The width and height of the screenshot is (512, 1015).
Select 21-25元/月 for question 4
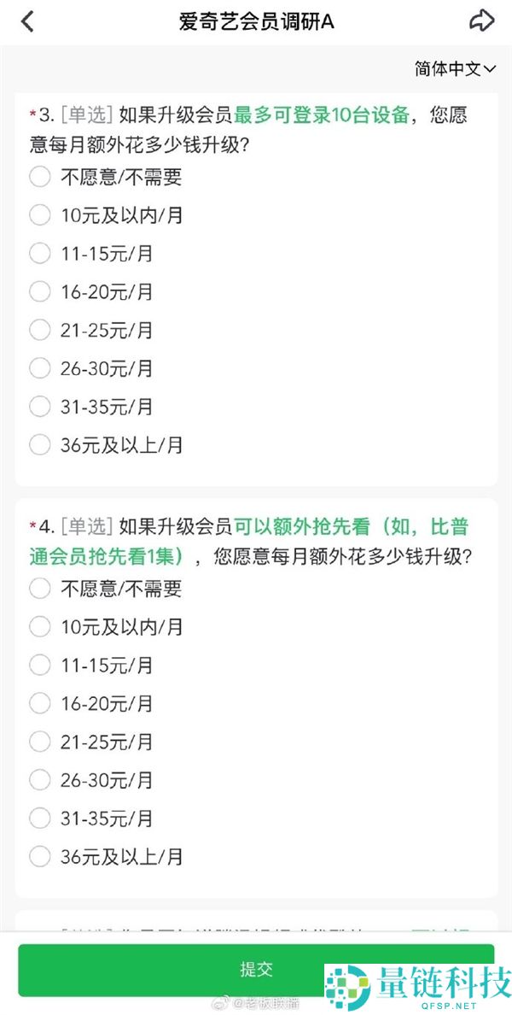point(39,742)
